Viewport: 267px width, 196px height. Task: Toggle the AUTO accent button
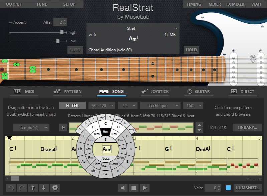click(x=75, y=50)
